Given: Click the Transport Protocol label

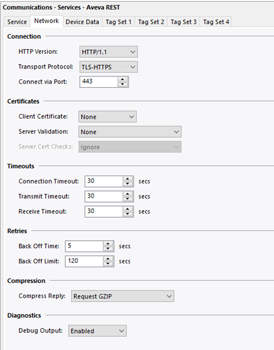Looking at the screenshot, I should [x=46, y=67].
